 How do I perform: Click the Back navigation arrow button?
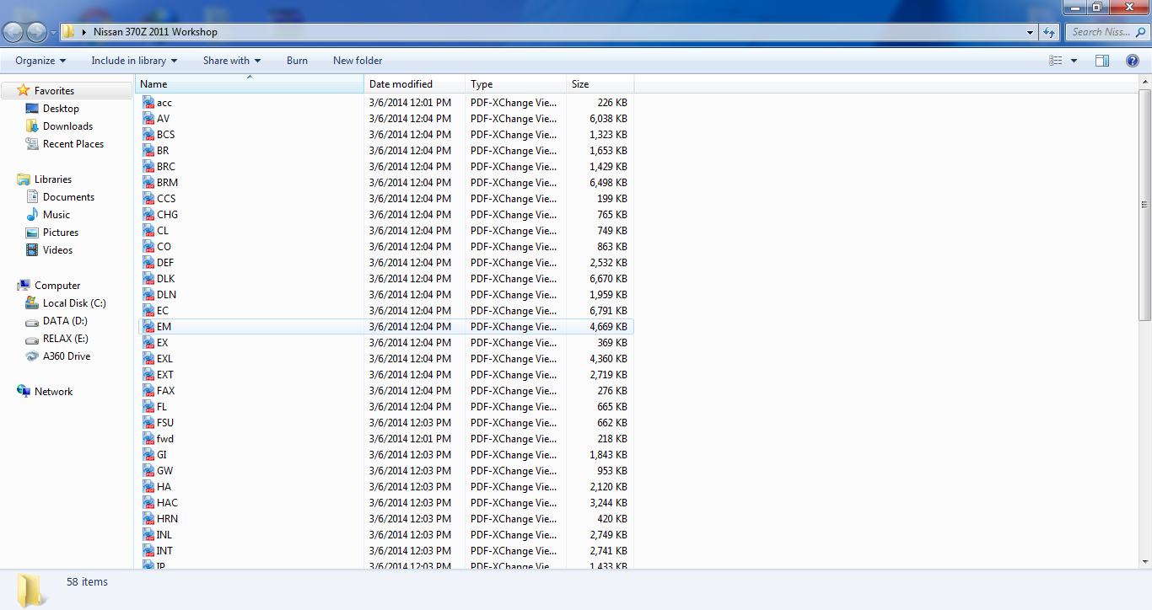(x=13, y=32)
